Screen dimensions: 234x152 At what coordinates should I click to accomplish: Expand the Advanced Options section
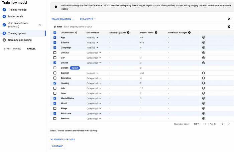(63, 139)
